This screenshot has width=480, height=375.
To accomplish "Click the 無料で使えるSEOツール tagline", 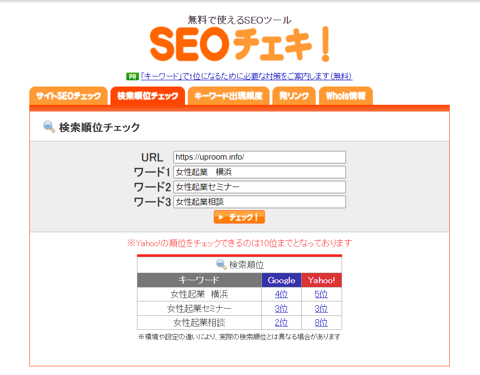I will pyautogui.click(x=239, y=20).
